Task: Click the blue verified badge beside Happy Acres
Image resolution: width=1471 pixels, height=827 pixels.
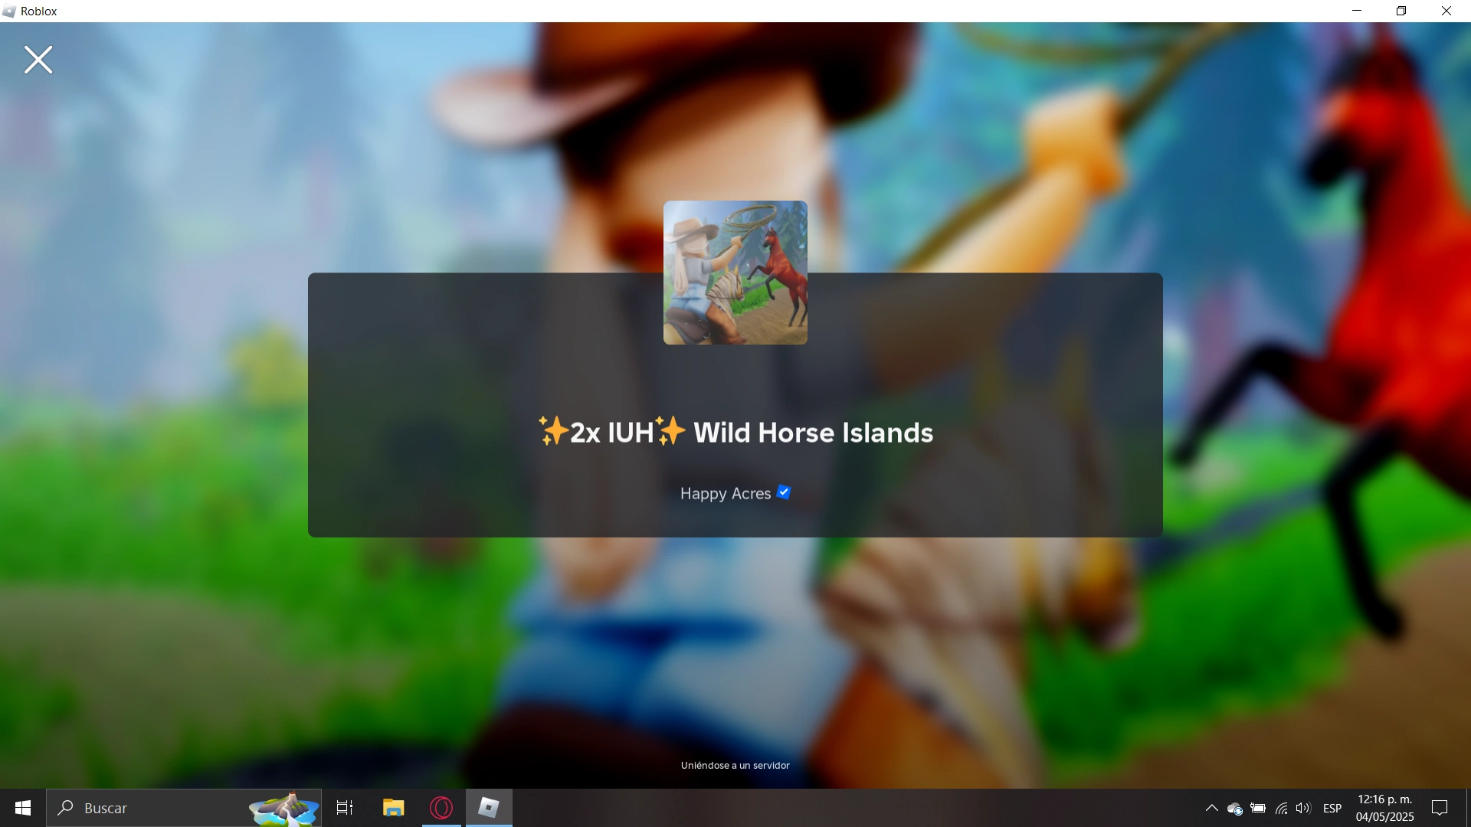Action: pyautogui.click(x=784, y=492)
